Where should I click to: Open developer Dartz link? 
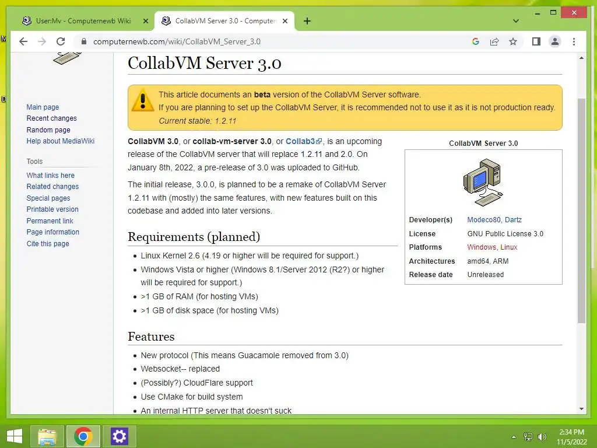click(513, 220)
